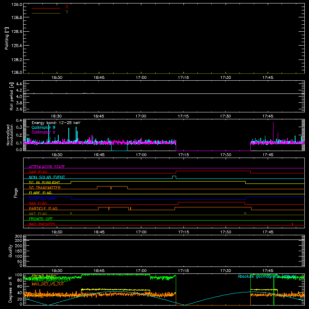Screen dimensions: 309x309
Task: Click the SAA_FLAG label
Action: coord(38,203)
